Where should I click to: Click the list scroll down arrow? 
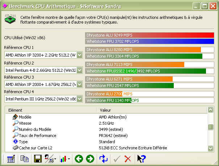point(211,148)
